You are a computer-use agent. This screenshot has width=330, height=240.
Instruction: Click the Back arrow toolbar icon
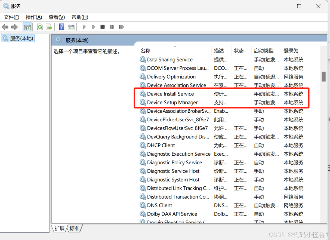(5, 27)
